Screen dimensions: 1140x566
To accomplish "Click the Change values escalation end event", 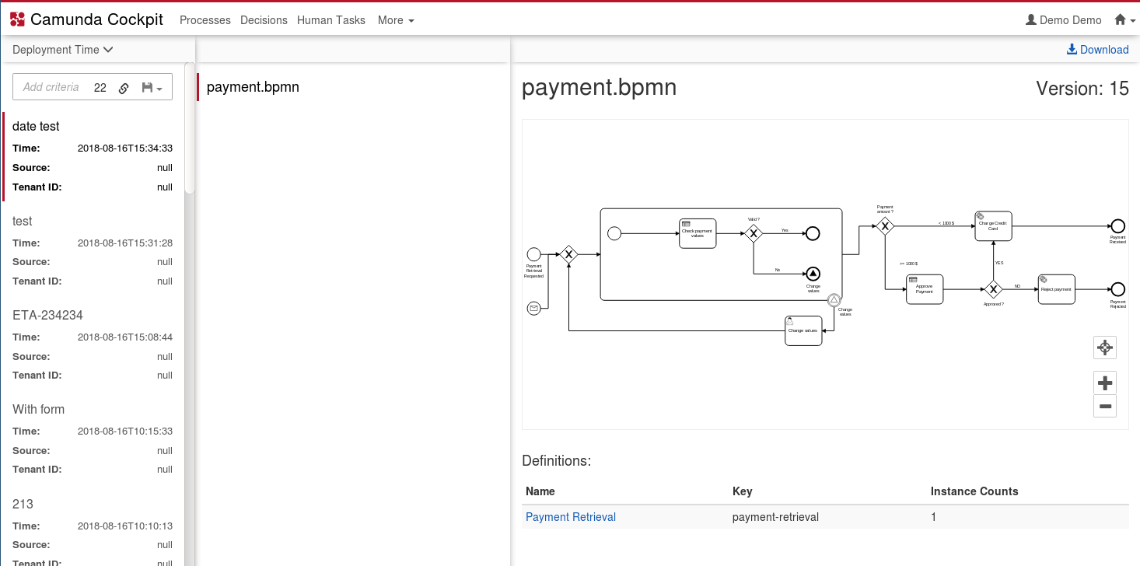I will 813,274.
